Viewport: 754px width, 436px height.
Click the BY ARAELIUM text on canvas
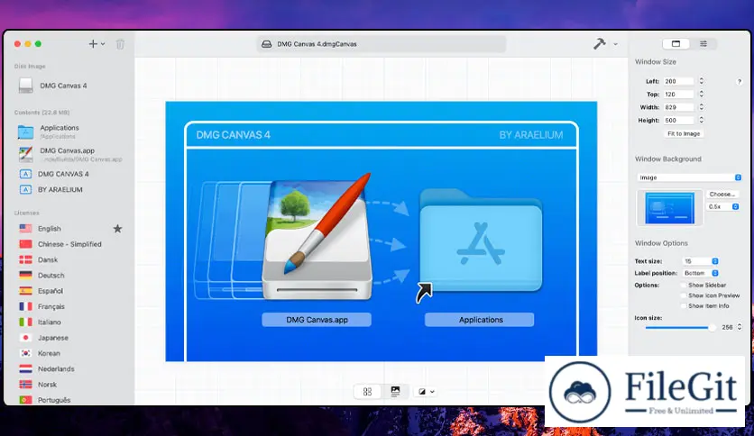[531, 135]
